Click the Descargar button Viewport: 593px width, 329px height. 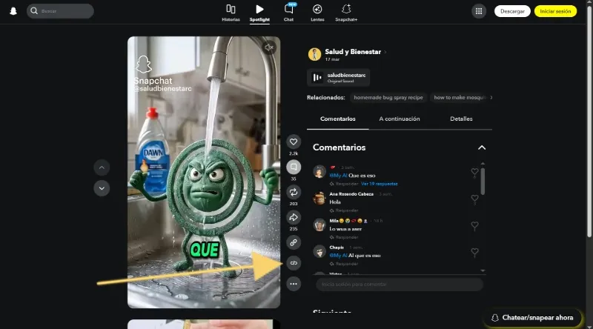pos(512,11)
